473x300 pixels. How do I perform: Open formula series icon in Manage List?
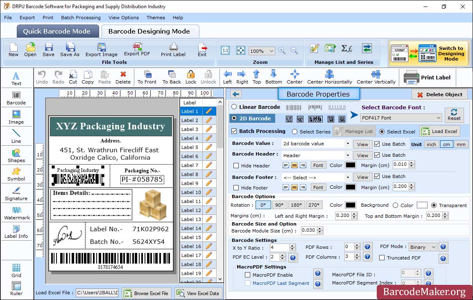346,48
